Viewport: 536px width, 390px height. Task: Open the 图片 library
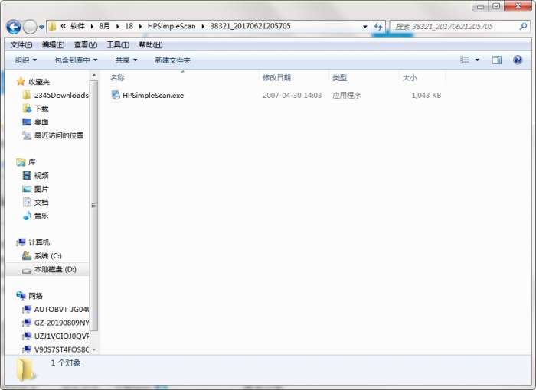click(x=36, y=189)
